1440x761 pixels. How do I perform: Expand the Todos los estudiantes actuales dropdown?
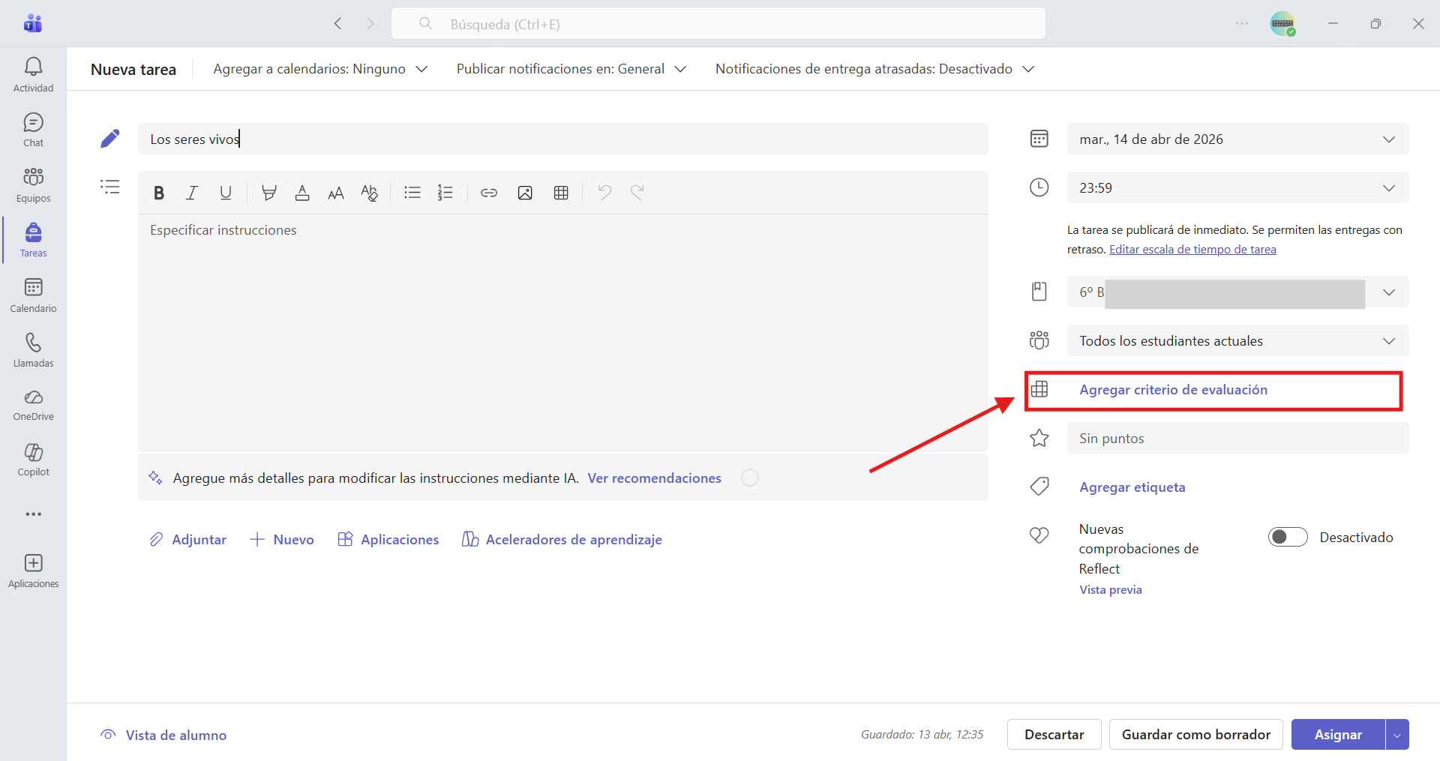1237,340
